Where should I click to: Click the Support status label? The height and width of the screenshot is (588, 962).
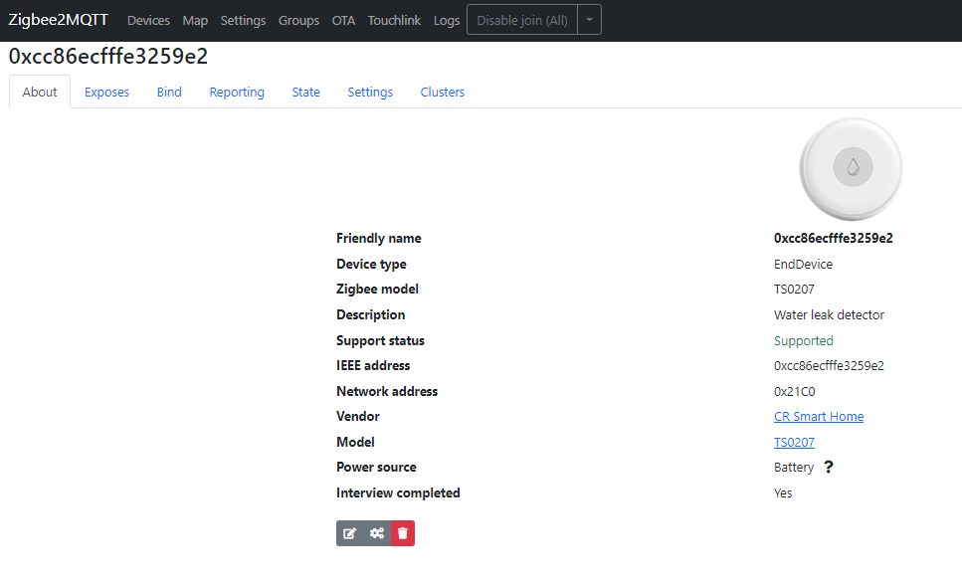tap(380, 340)
